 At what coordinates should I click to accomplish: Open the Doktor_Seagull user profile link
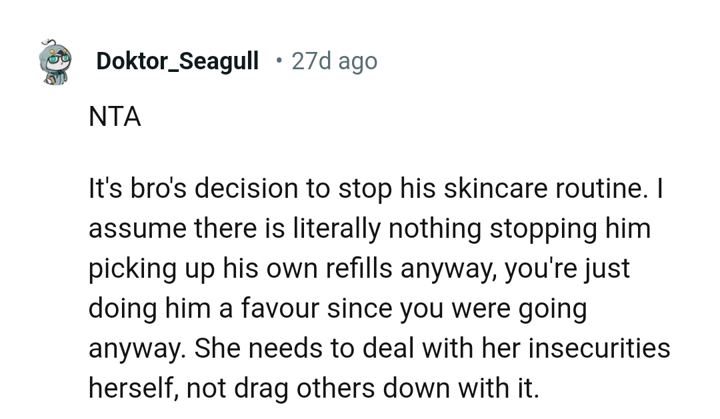click(177, 61)
